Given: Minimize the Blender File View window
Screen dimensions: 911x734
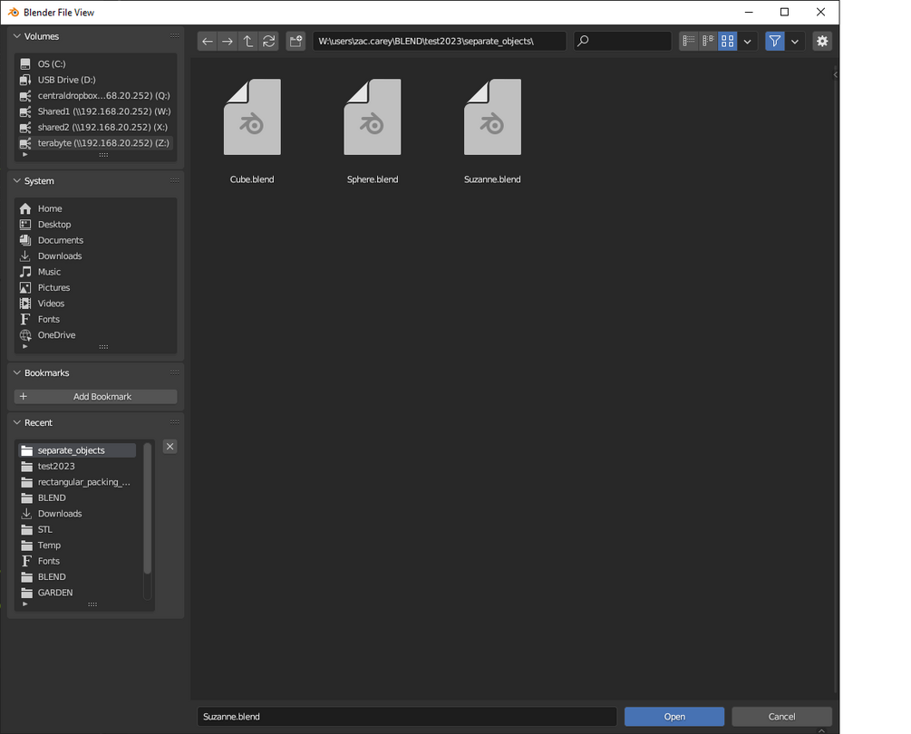Looking at the screenshot, I should (x=749, y=12).
